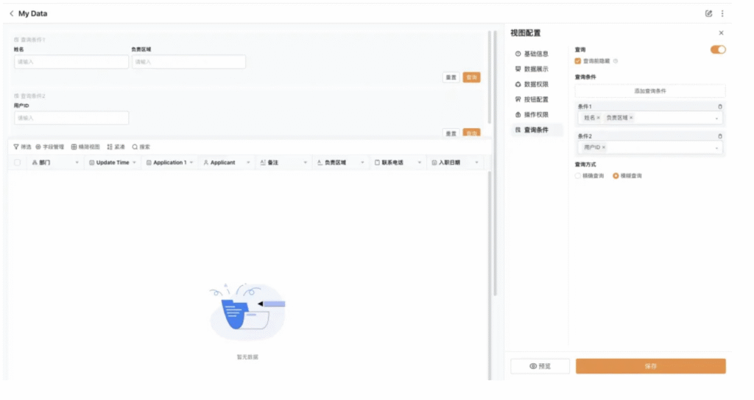Delete 条件1 using its trash icon
This screenshot has height=400, width=754.
(719, 107)
